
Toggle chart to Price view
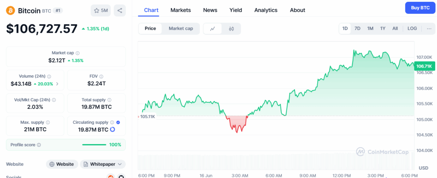click(150, 29)
